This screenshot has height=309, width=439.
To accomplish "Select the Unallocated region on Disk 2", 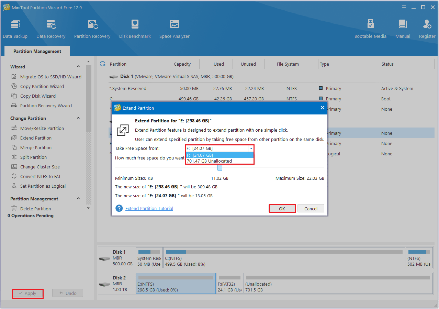I will tap(338, 283).
